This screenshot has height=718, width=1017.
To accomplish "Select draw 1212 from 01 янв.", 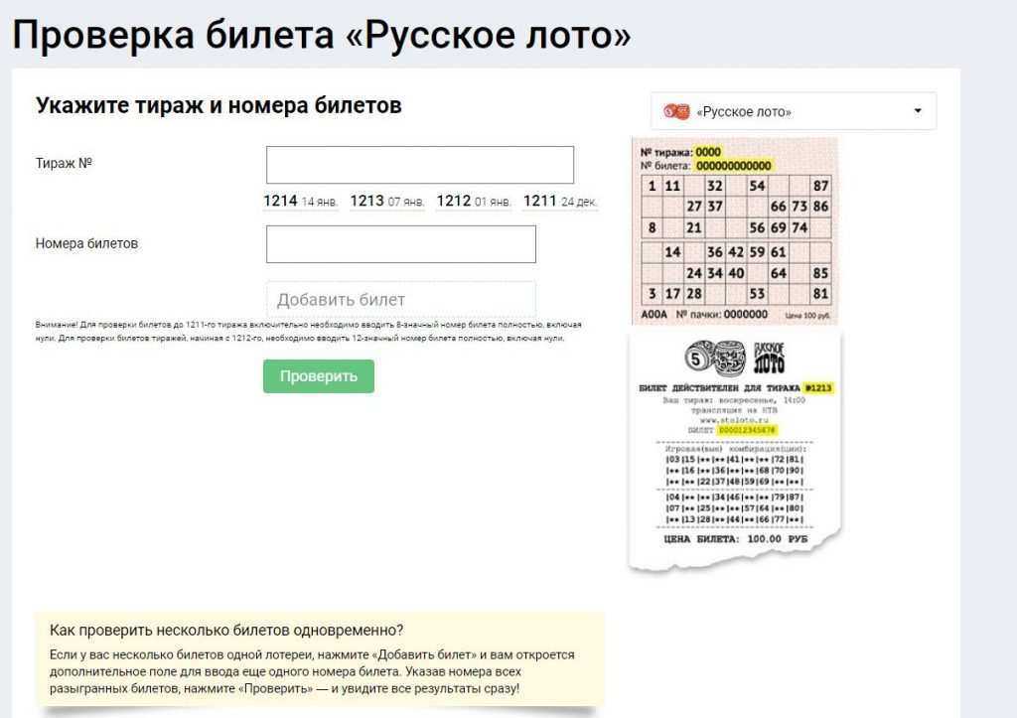I will pos(474,201).
